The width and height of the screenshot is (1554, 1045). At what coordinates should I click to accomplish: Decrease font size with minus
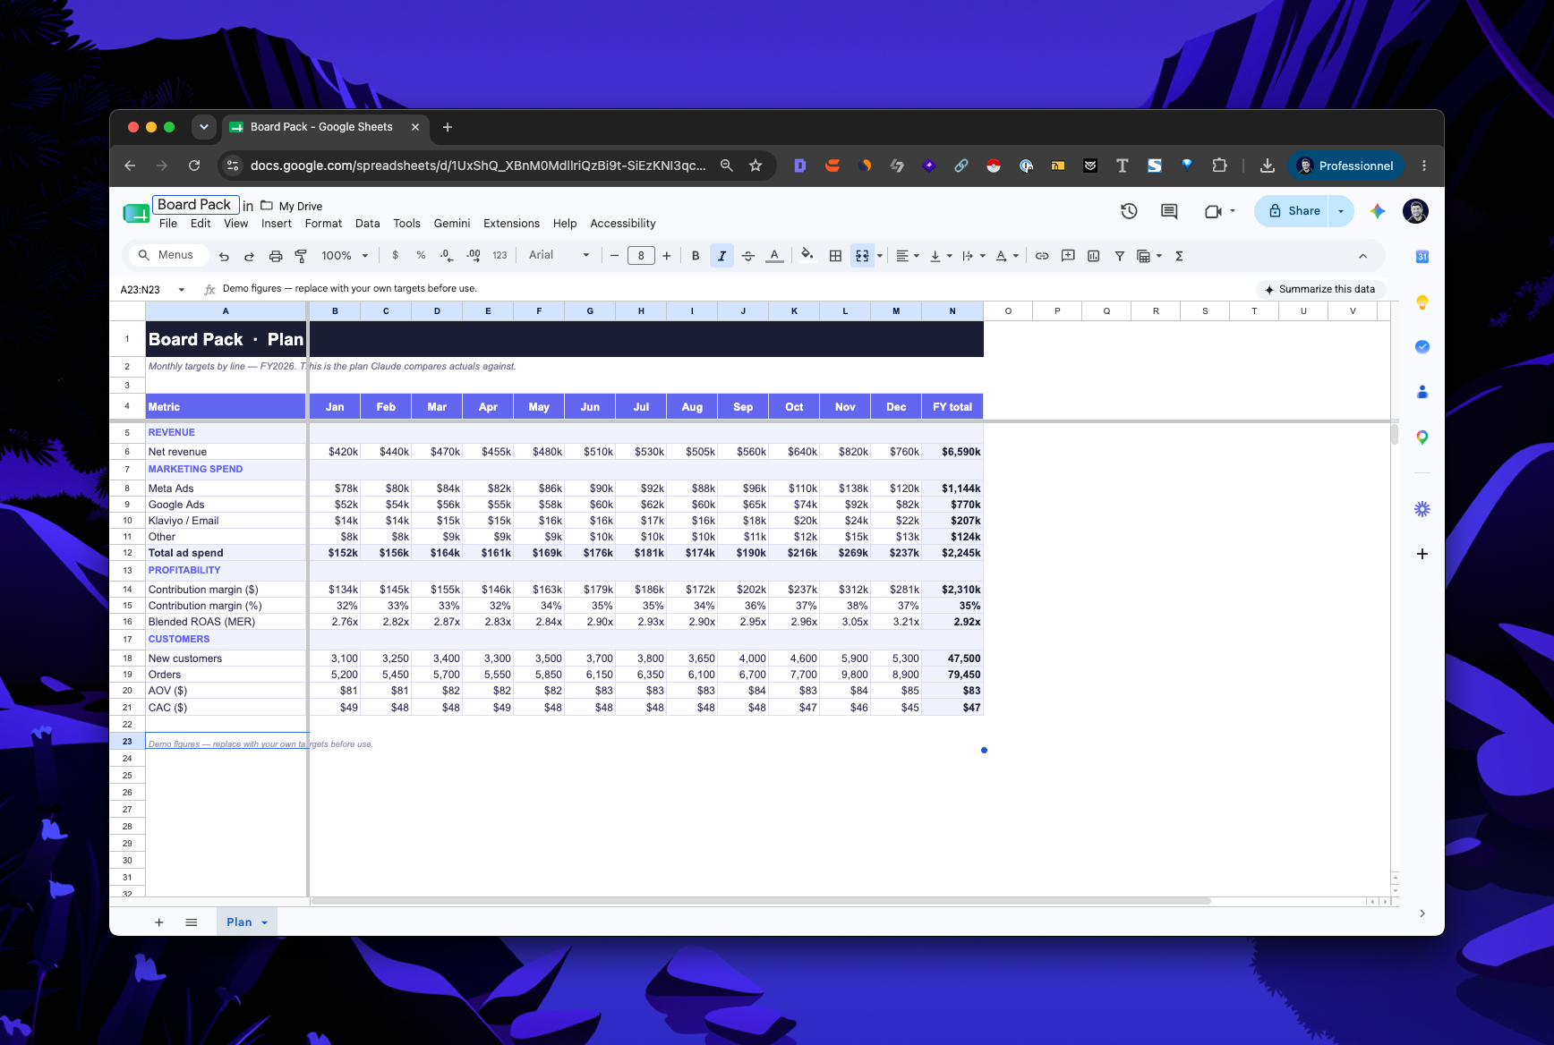[x=615, y=256]
